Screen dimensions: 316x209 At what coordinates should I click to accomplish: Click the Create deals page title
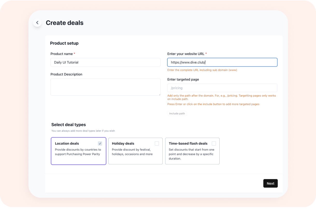64,23
